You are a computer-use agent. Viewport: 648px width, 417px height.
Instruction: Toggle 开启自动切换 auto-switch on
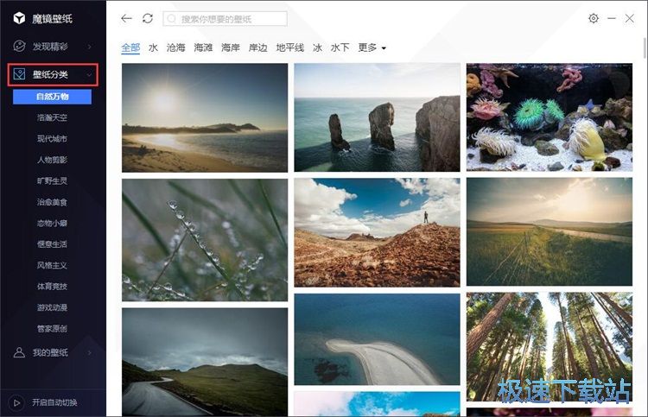[54, 402]
